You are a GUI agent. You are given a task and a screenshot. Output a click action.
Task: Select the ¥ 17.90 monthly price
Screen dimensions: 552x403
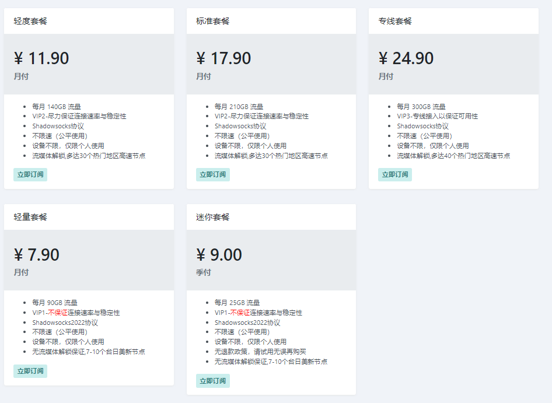223,58
